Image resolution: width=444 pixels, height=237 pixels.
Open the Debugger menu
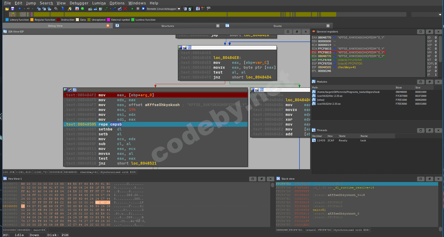pyautogui.click(x=79, y=3)
